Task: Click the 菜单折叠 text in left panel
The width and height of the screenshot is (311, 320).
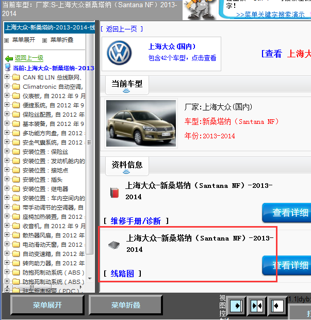Action: coord(62,40)
